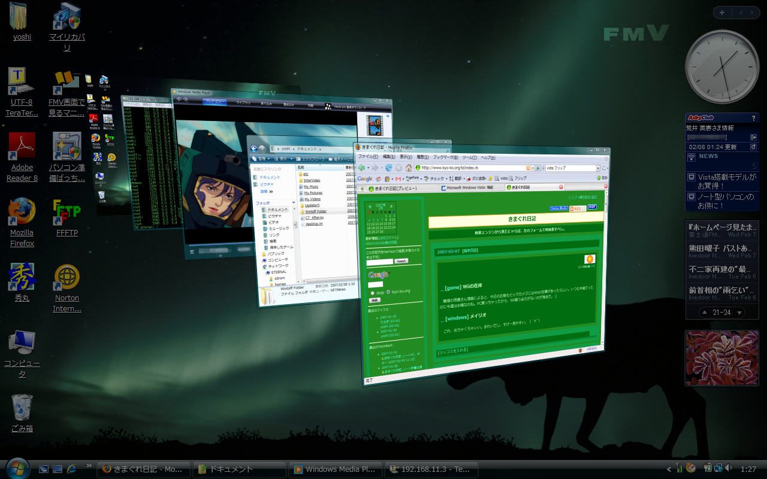Viewport: 767px width, 479px height.
Task: Click the Firefox stop button
Action: 398,168
